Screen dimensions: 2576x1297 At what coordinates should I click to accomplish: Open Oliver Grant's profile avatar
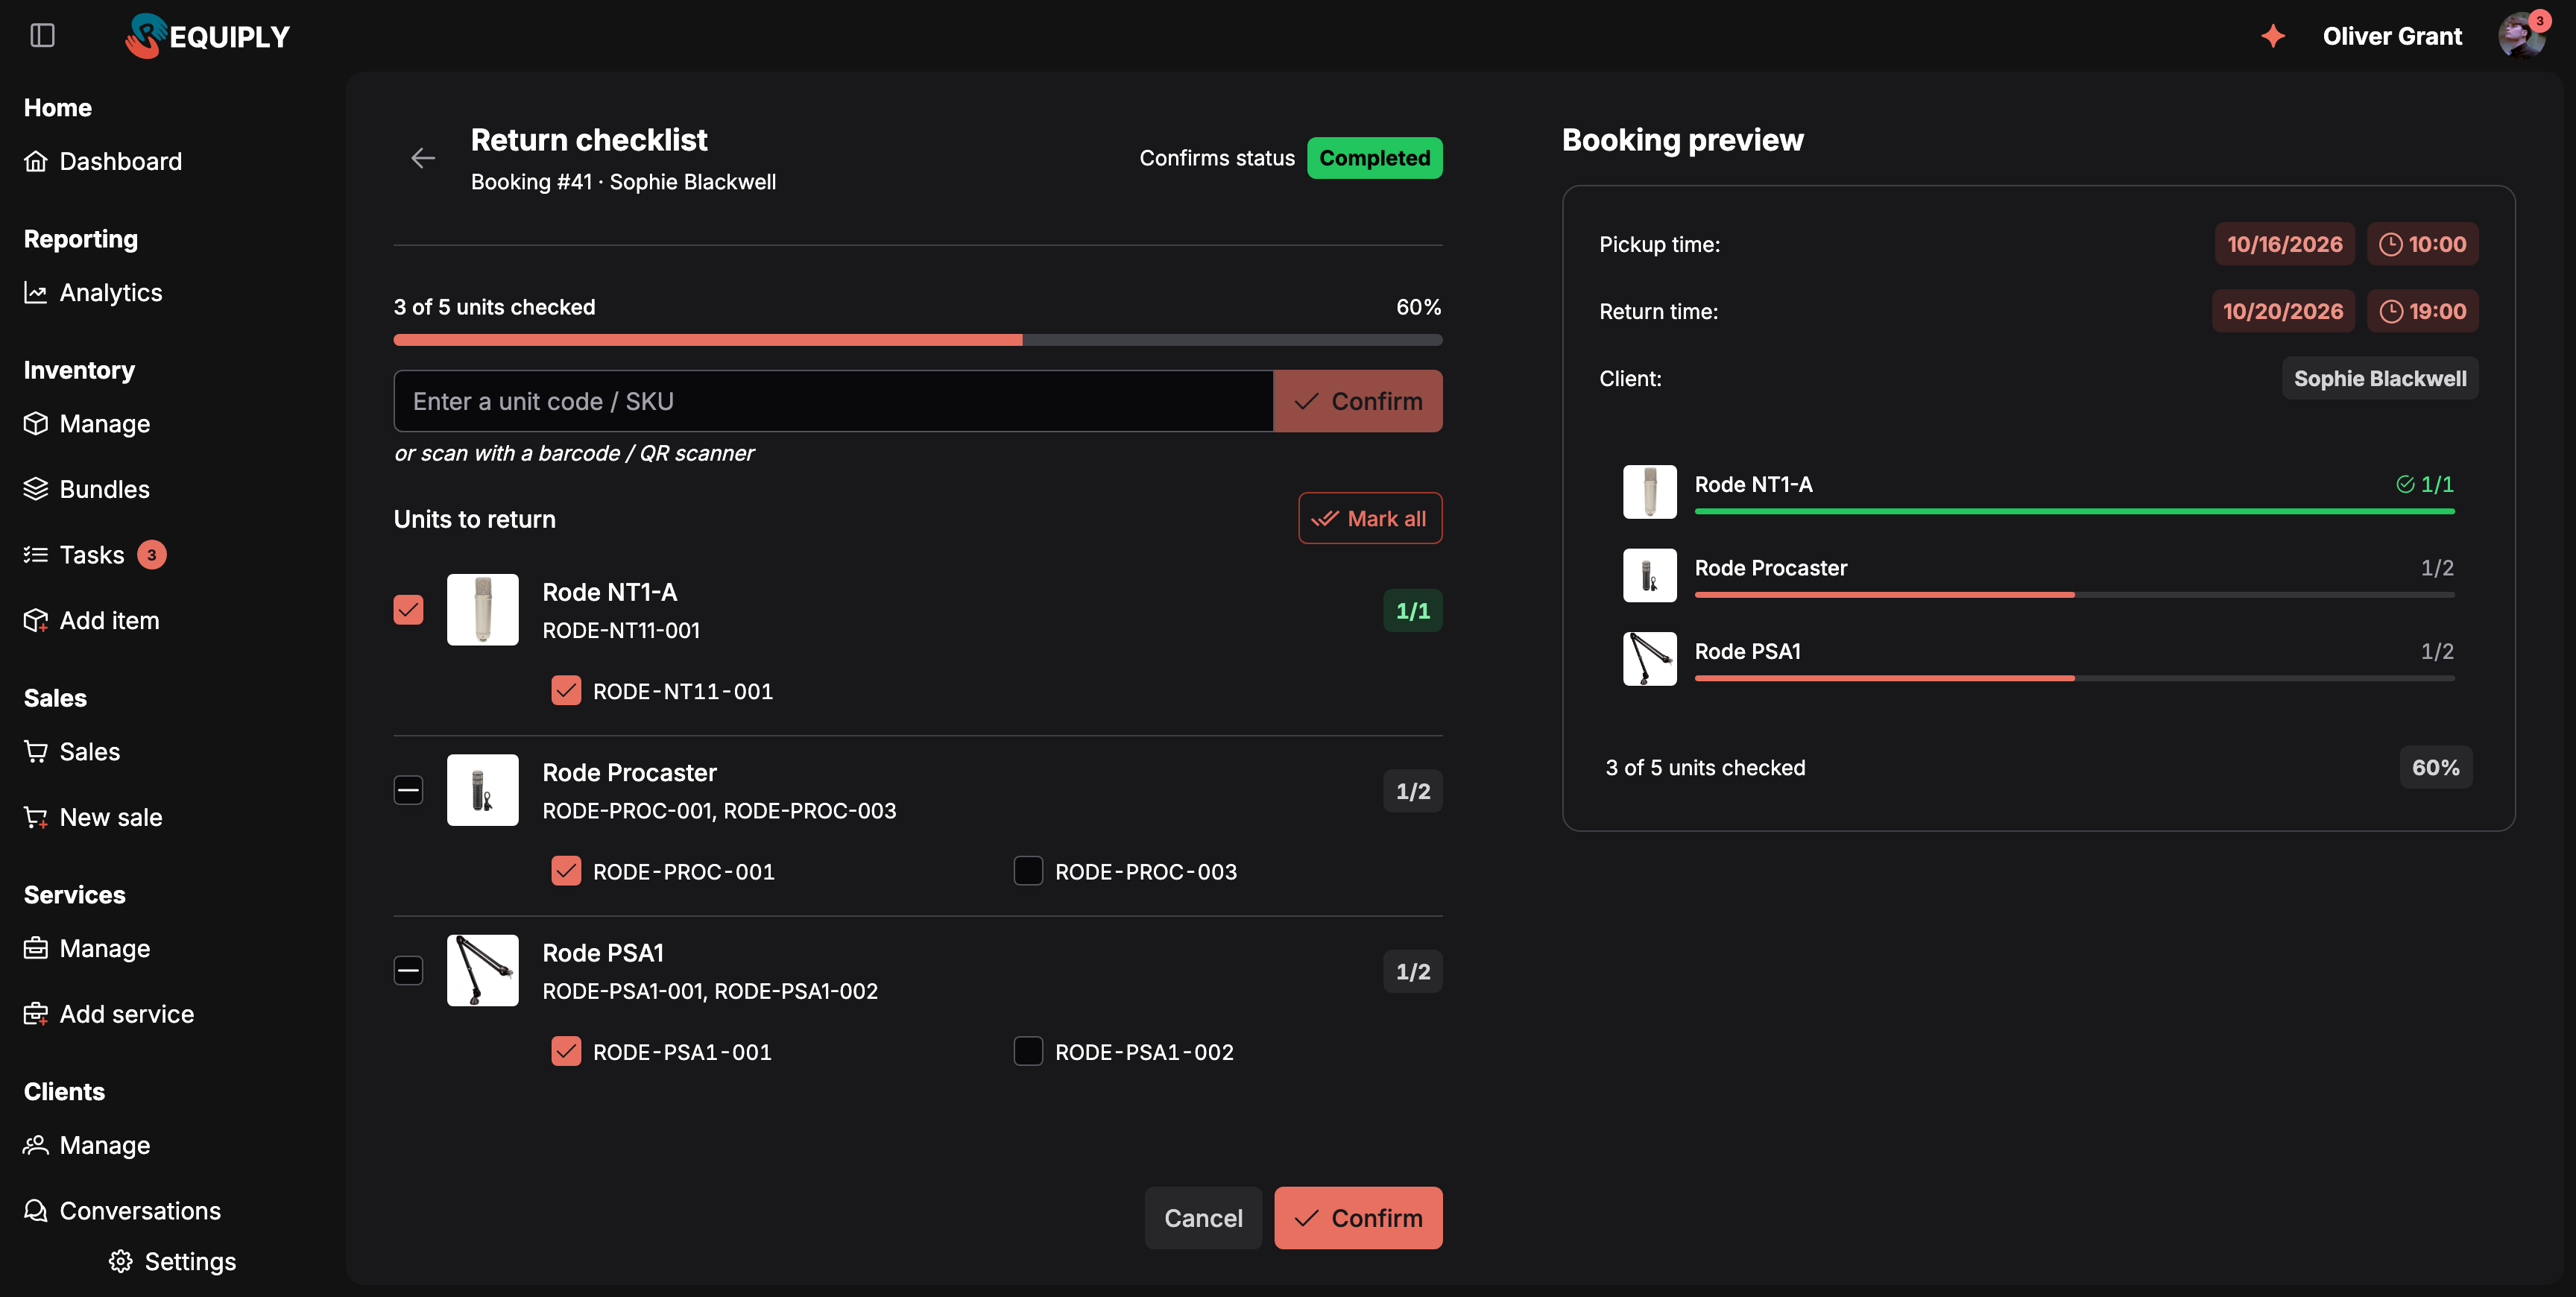coord(2521,36)
